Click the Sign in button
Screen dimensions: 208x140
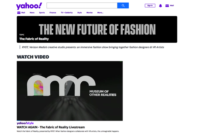coord(150,6)
